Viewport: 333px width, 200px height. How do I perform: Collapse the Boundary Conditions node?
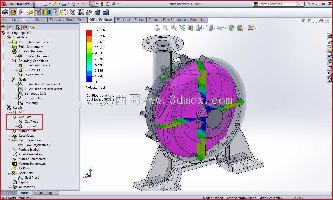(x=9, y=61)
